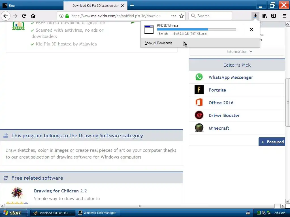The width and height of the screenshot is (290, 217).
Task: Click the Search input box
Action: (210, 16)
